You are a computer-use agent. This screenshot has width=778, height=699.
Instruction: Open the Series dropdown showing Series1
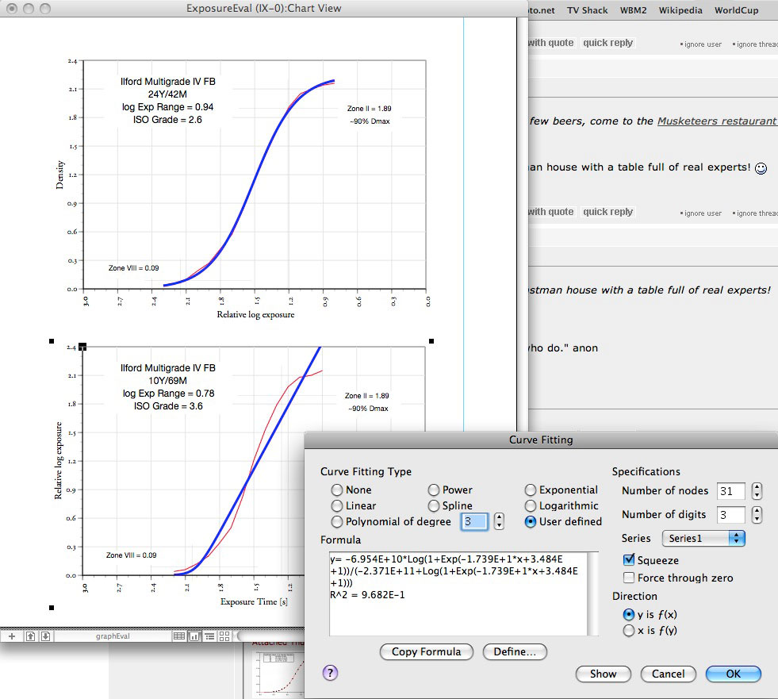(703, 538)
